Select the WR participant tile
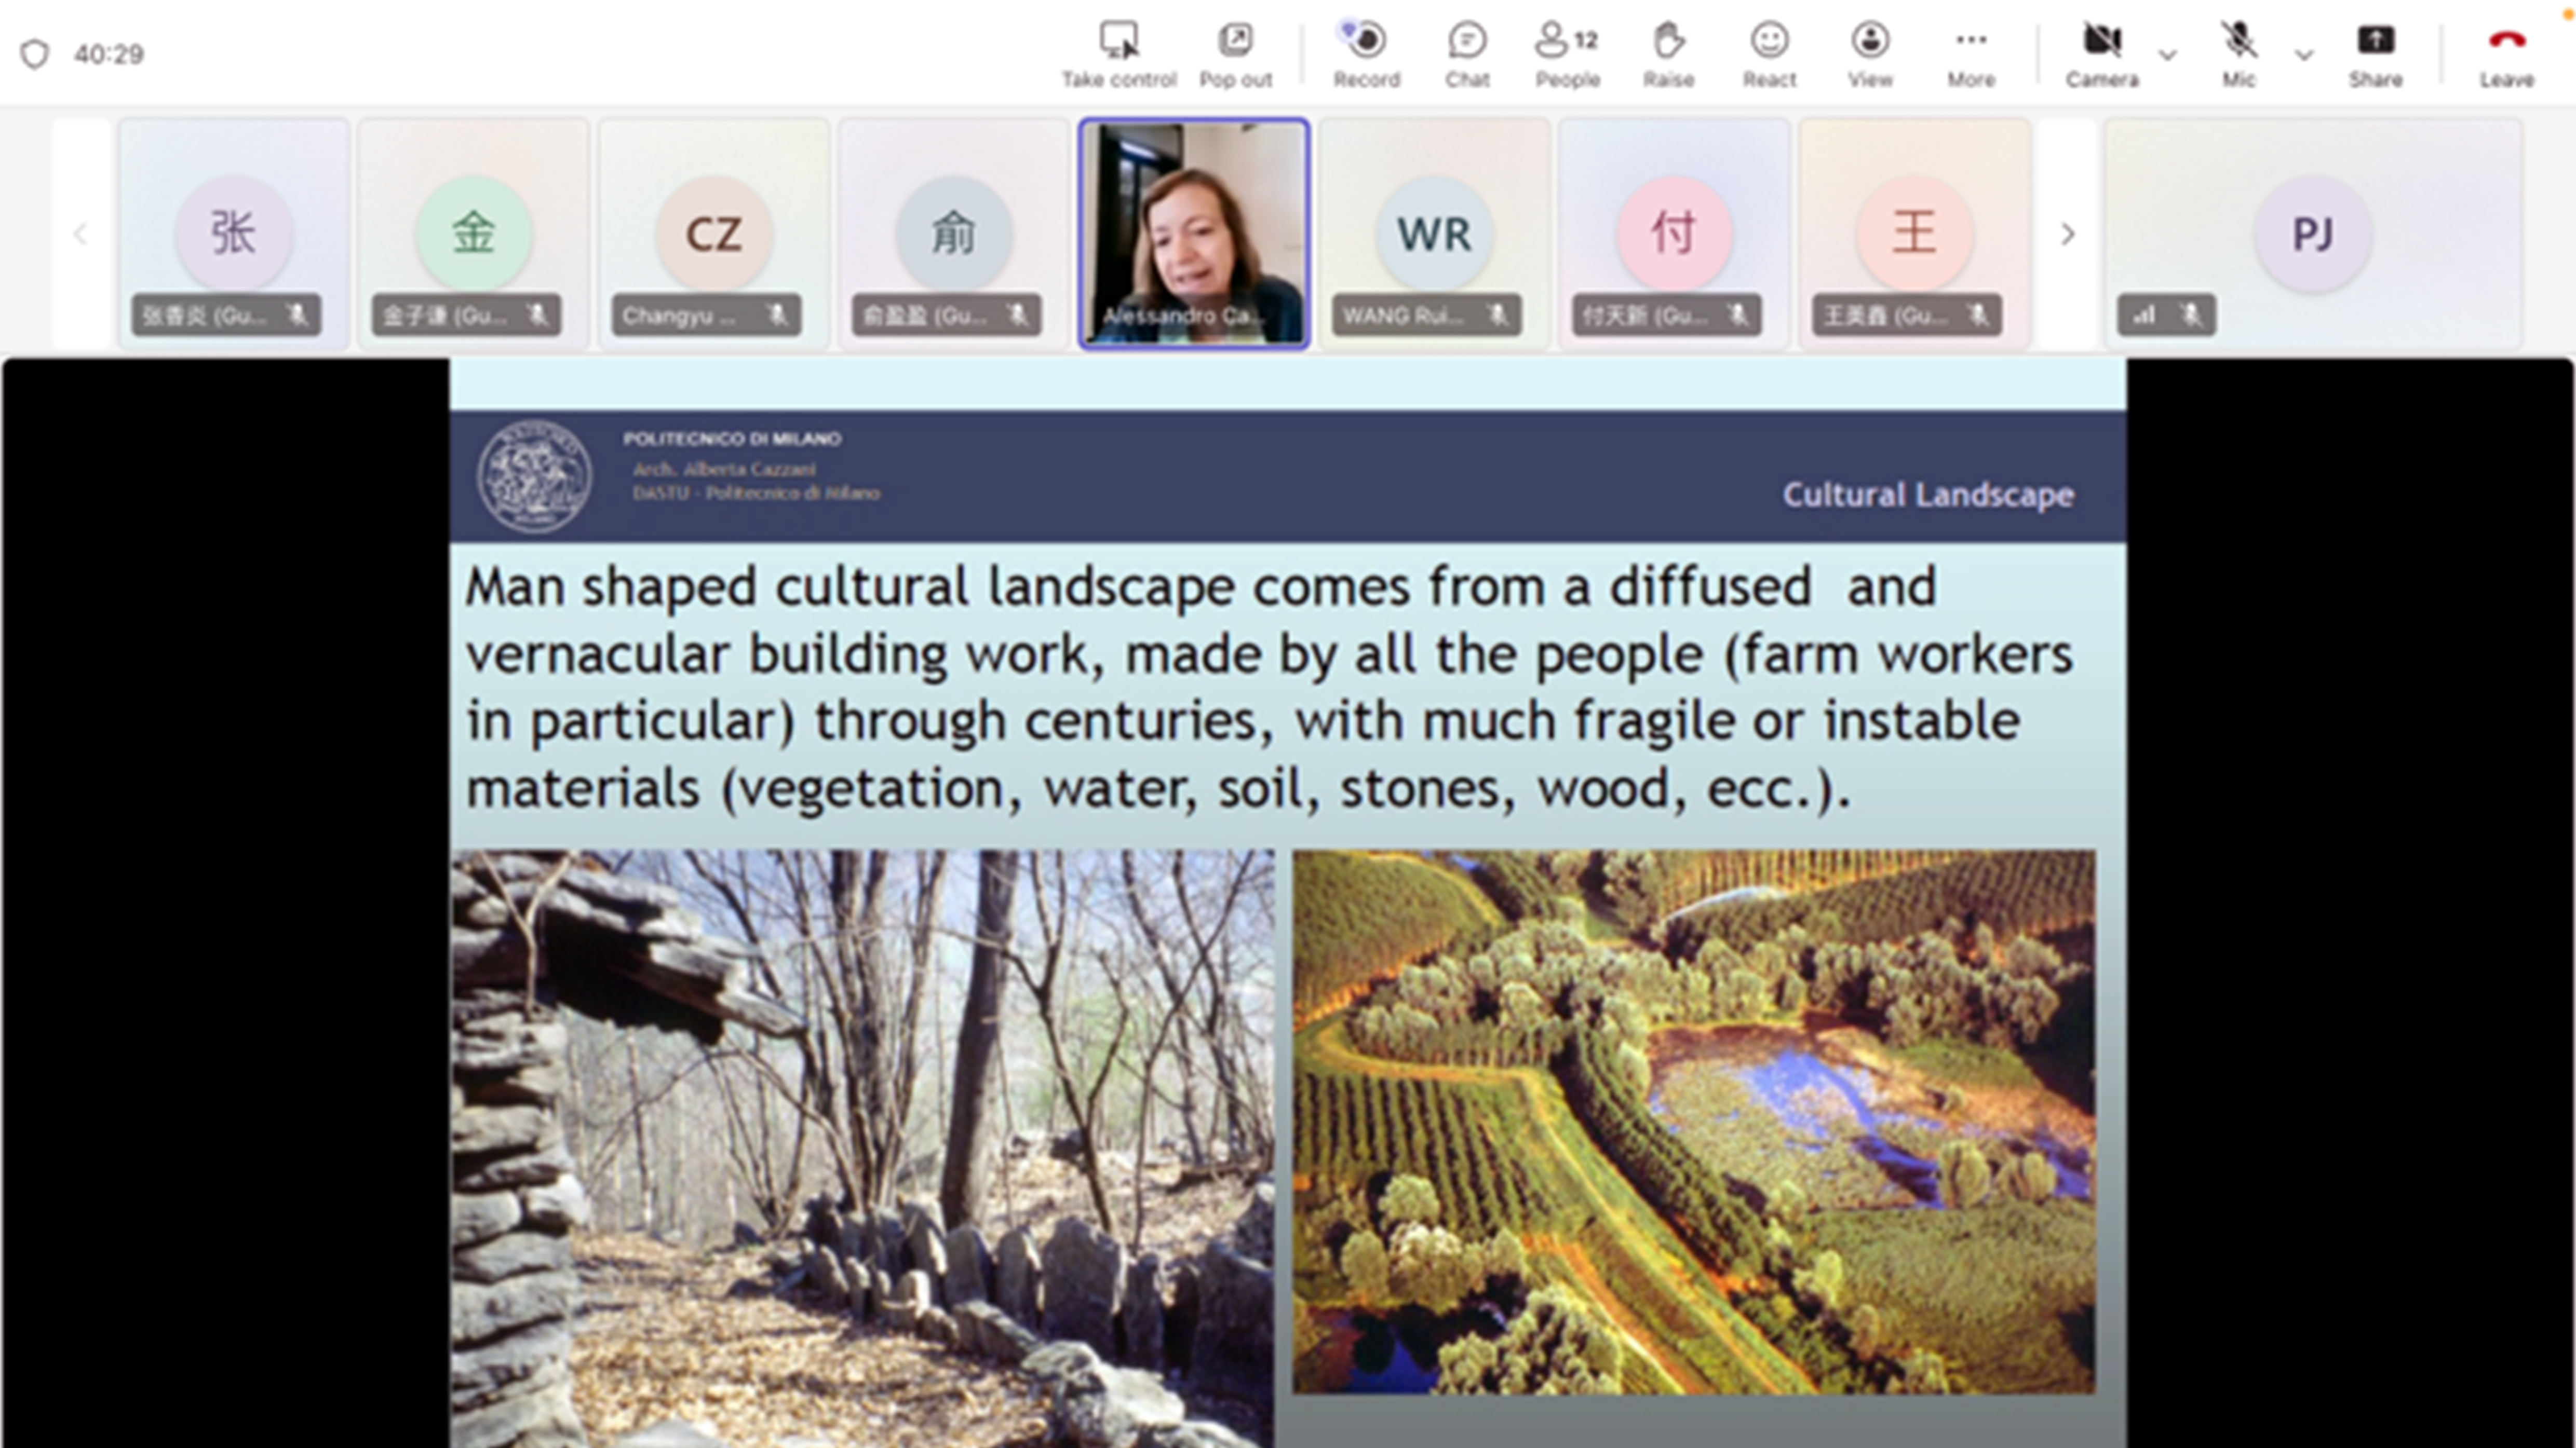2576x1448 pixels. pyautogui.click(x=1434, y=234)
